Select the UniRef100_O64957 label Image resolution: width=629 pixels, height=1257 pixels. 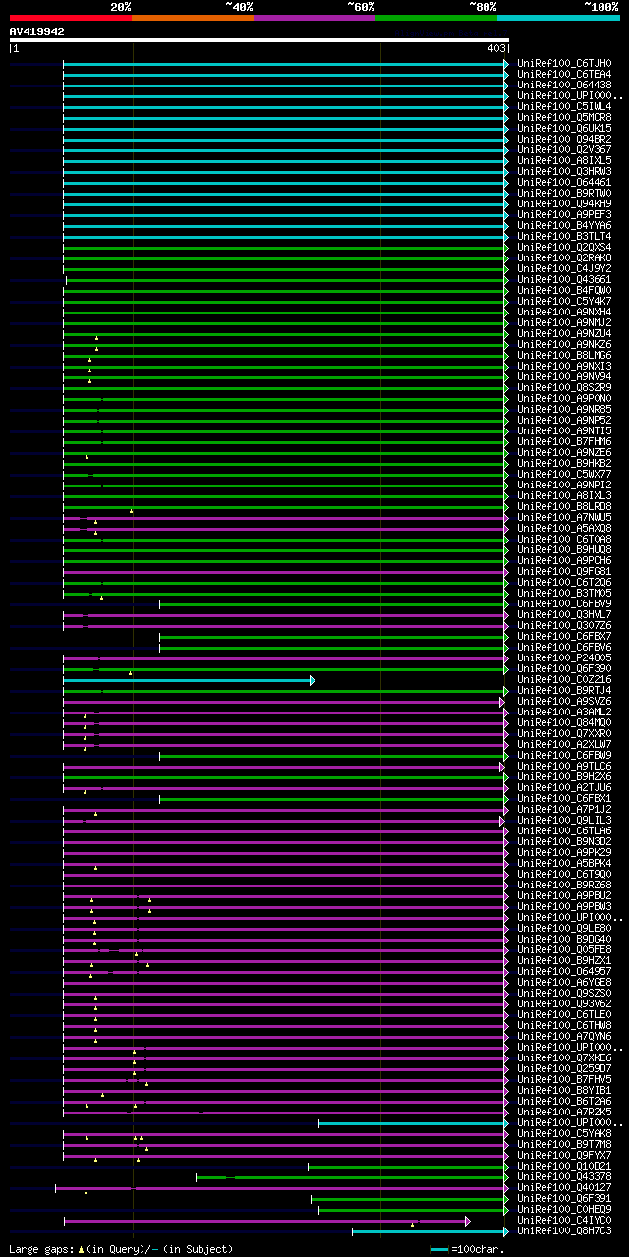564,971
